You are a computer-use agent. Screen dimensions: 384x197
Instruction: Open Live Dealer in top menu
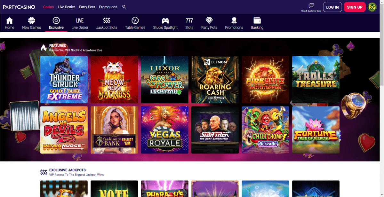pyautogui.click(x=66, y=7)
